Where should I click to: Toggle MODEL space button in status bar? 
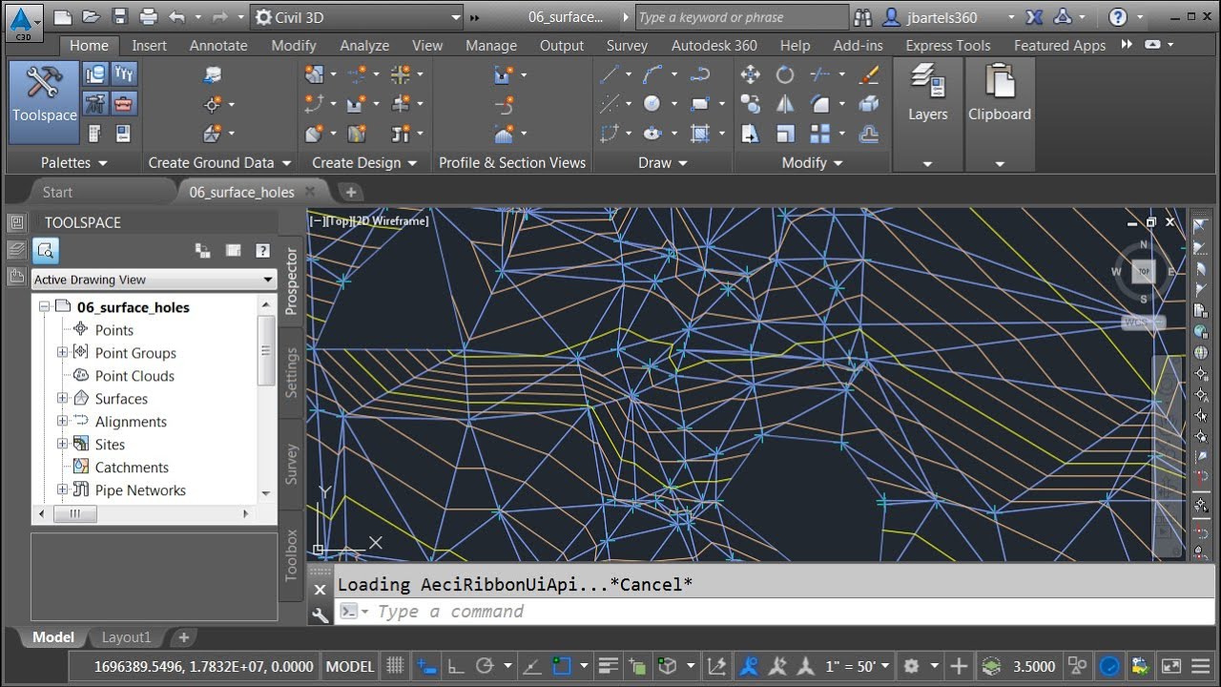click(350, 666)
